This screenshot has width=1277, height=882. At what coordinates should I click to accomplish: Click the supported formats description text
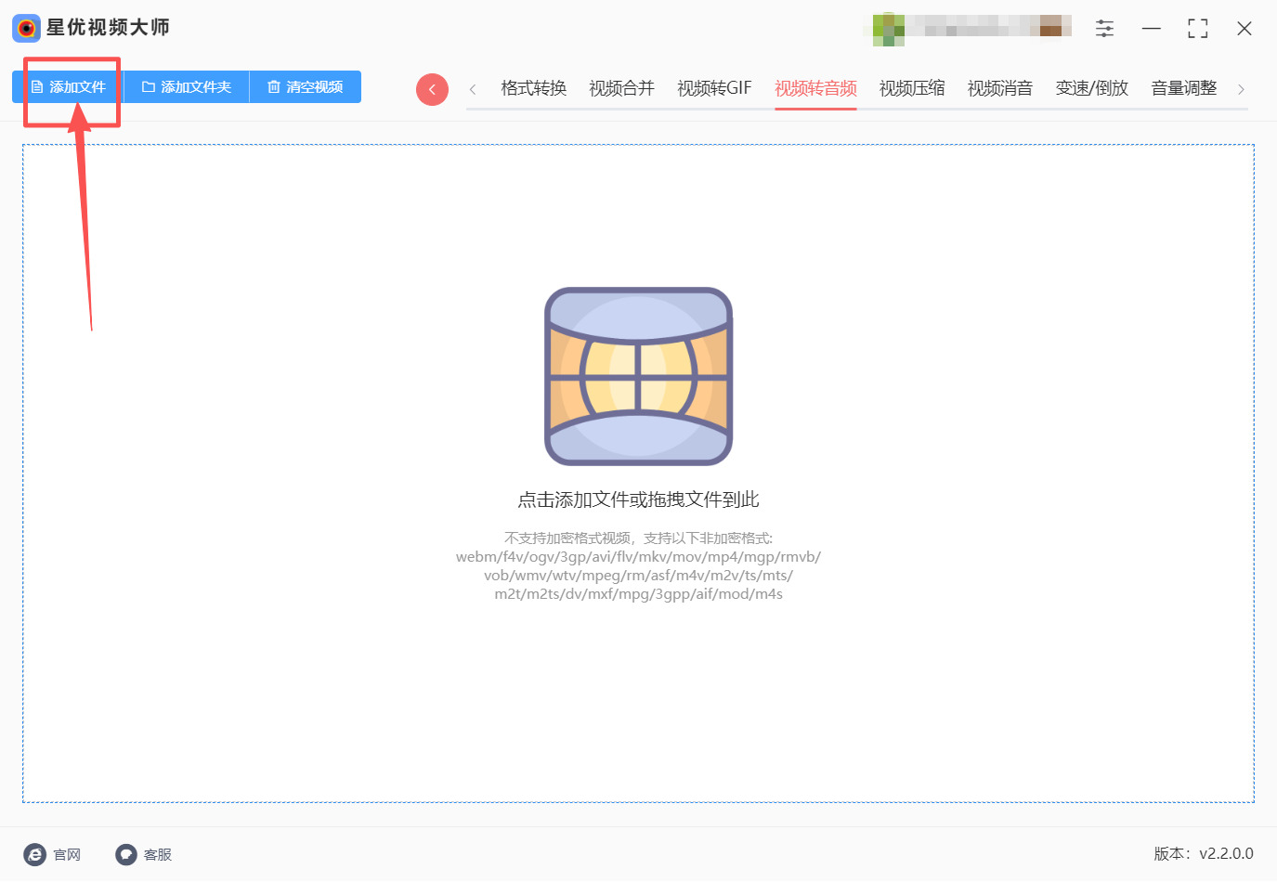(x=639, y=565)
